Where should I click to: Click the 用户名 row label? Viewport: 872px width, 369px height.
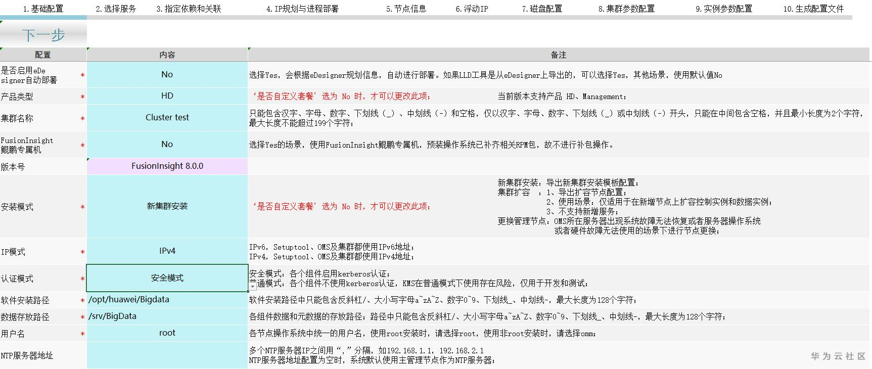13,334
